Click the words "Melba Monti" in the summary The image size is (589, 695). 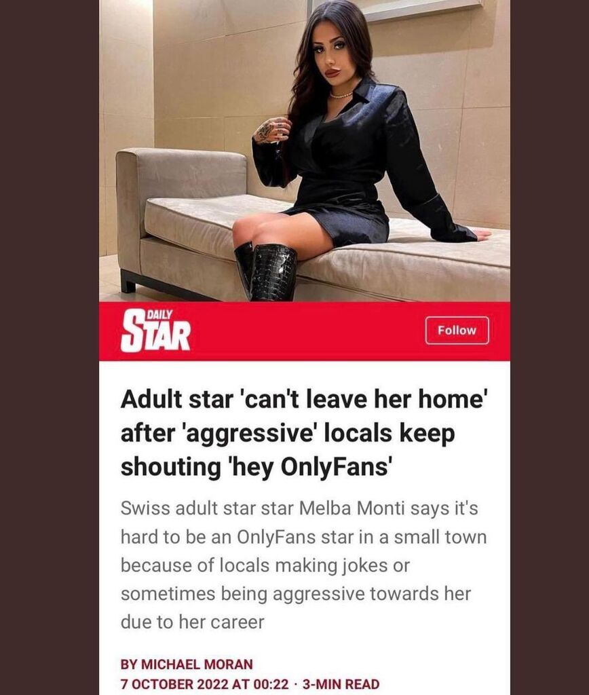[x=352, y=508]
